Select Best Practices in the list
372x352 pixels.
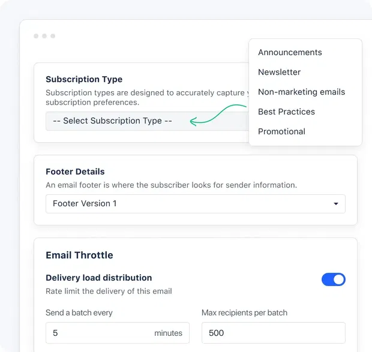[286, 112]
